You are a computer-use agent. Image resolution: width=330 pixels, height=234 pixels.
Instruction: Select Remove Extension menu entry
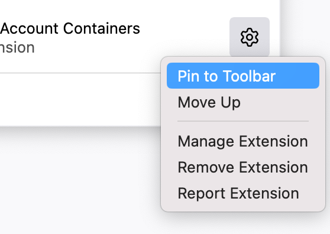[x=243, y=167]
